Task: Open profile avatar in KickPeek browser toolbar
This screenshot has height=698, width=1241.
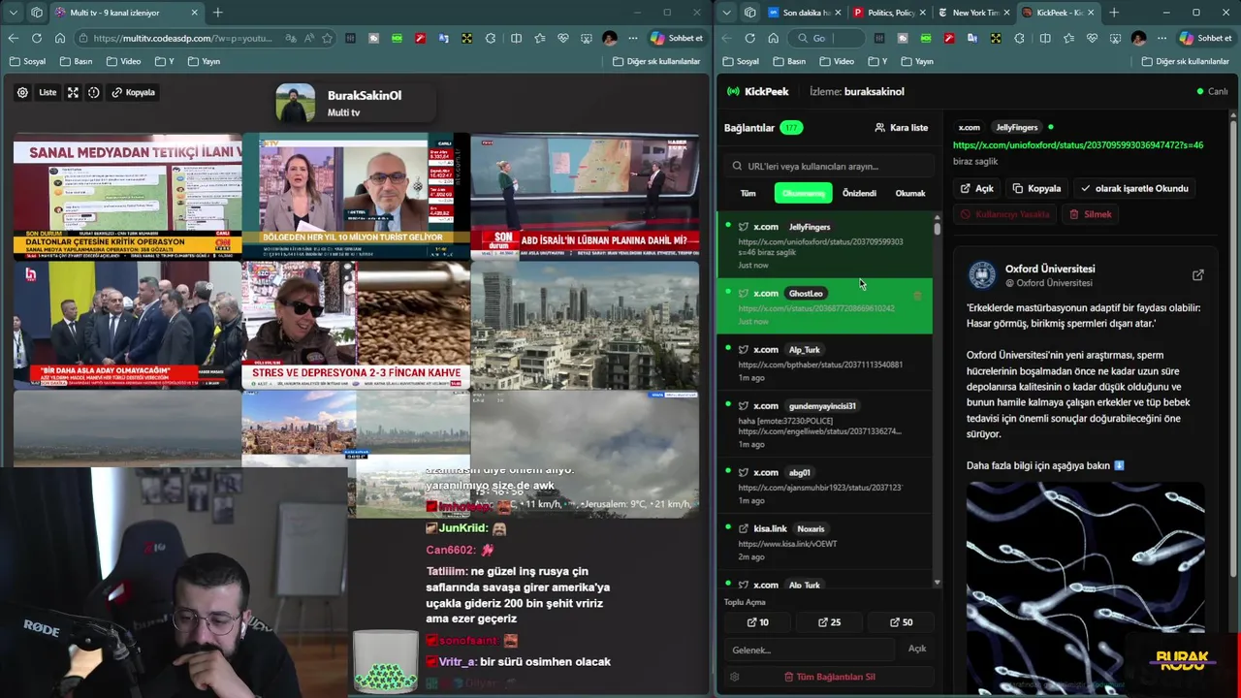Action: pyautogui.click(x=1138, y=38)
